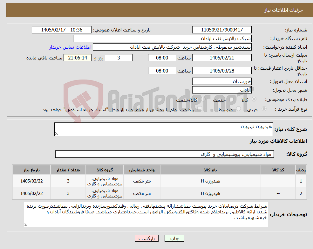This screenshot has height=249, width=313.
Task: Click the resize handle of شرح کلی نیاز box
Action: [56, 134]
